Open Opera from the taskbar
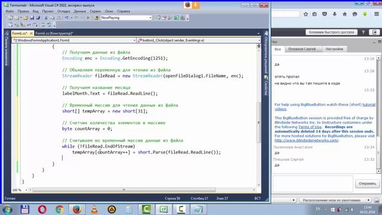This screenshot has width=382, height=215. [x=42, y=210]
